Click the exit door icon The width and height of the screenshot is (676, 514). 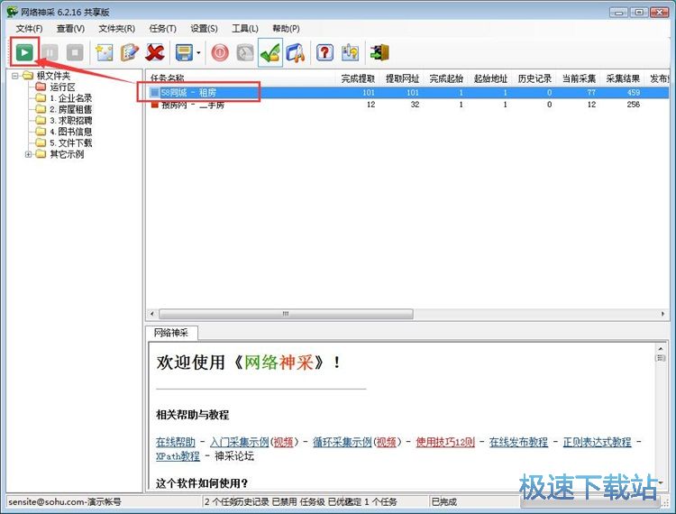[x=379, y=52]
